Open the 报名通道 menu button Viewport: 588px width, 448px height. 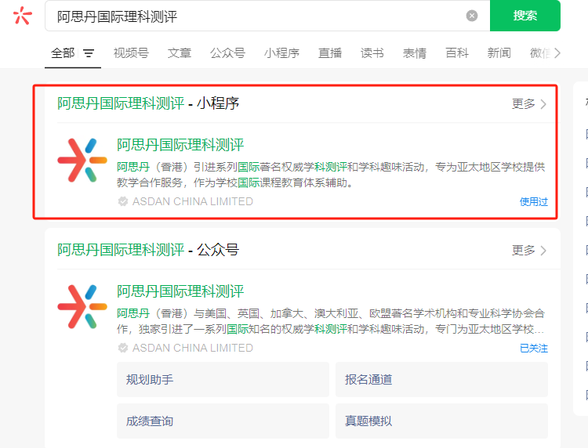441,379
